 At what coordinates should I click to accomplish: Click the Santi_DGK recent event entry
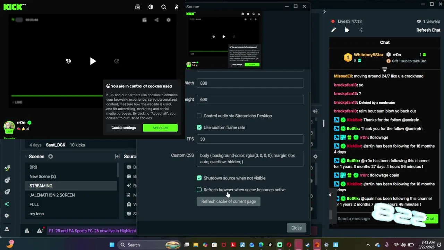click(55, 145)
